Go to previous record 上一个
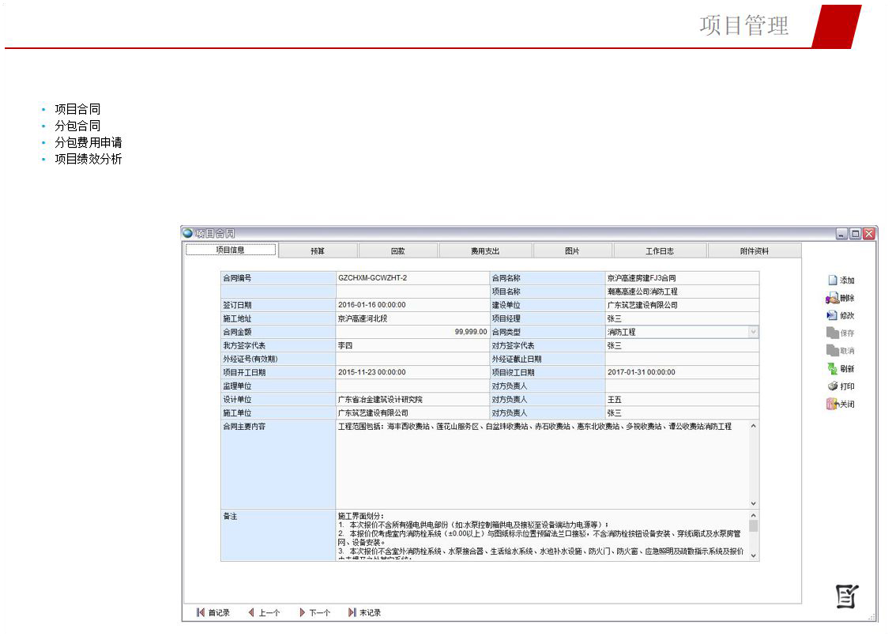The image size is (892, 640). pos(251,612)
